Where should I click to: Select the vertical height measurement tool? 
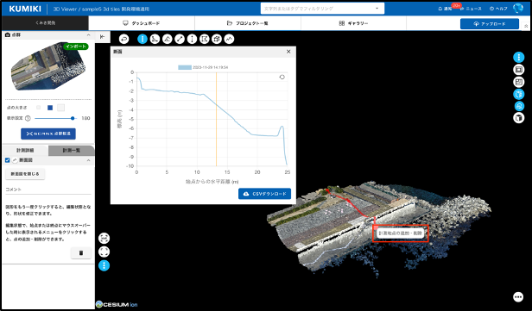[x=192, y=40]
